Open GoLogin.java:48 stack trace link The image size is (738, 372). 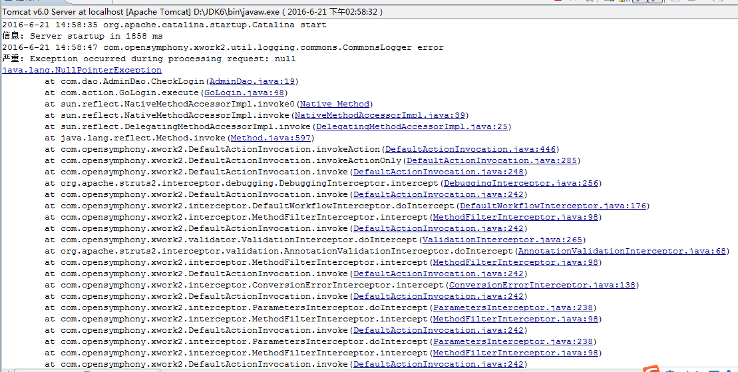coord(244,93)
